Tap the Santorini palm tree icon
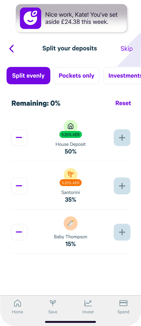This screenshot has height=326, width=141. [x=71, y=175]
